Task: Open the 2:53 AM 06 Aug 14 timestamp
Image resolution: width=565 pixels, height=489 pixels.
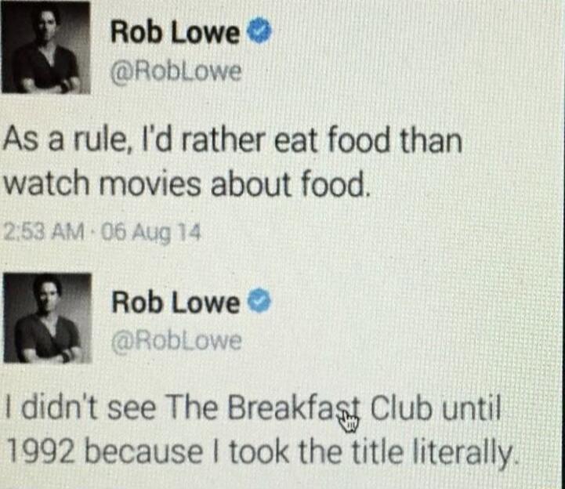Action: click(x=102, y=233)
